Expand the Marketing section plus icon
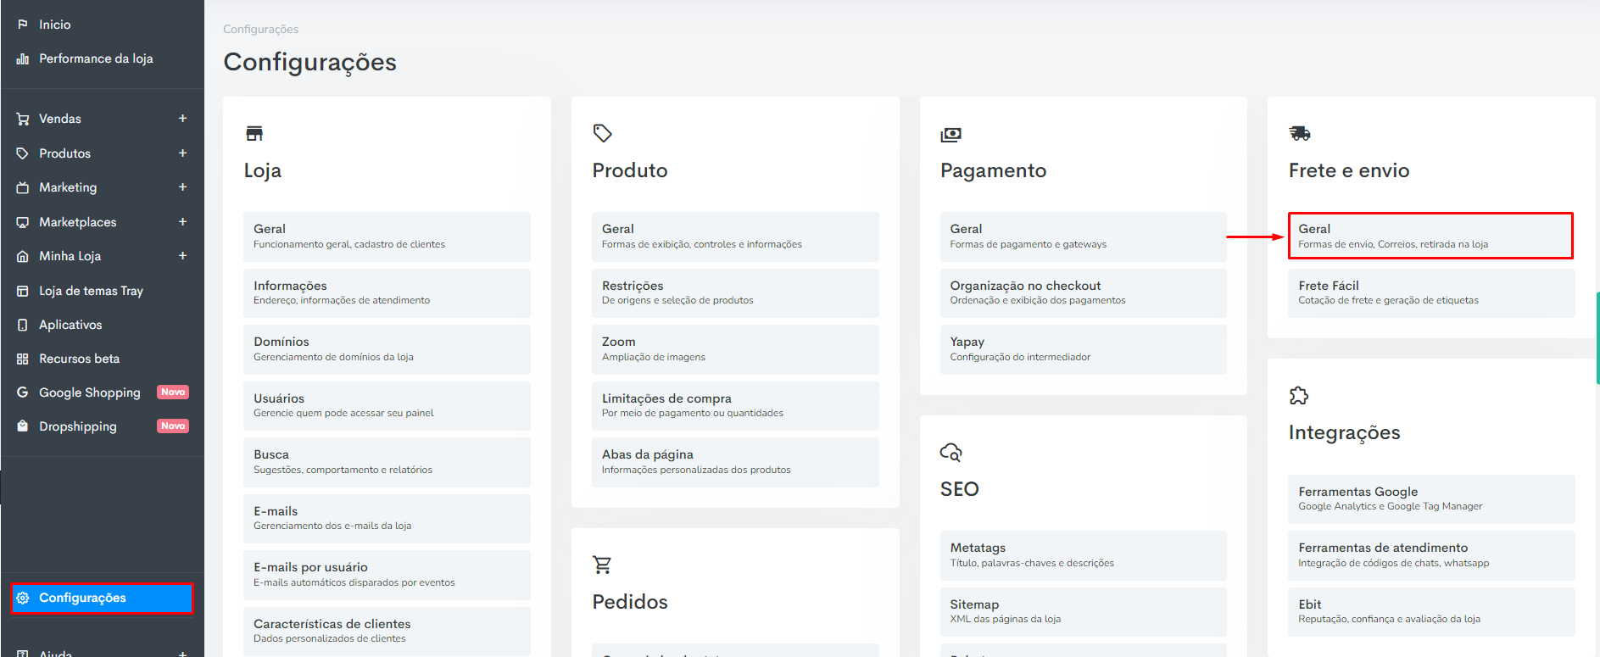The height and width of the screenshot is (657, 1600). coord(182,187)
